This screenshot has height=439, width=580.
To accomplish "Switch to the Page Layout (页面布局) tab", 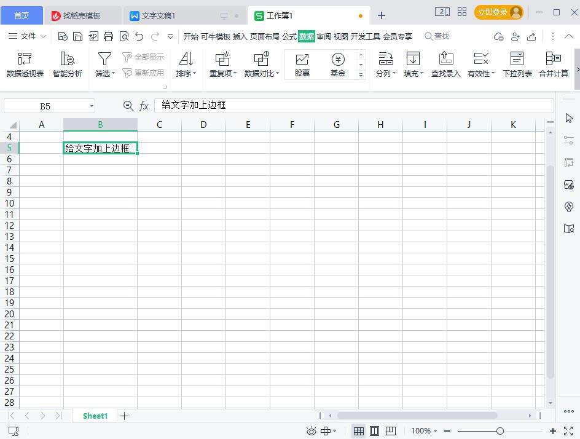I will point(264,36).
